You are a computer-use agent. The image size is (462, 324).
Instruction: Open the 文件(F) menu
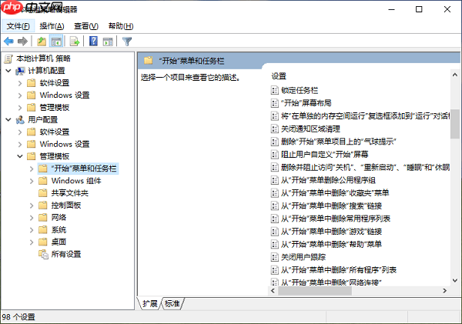click(x=18, y=26)
